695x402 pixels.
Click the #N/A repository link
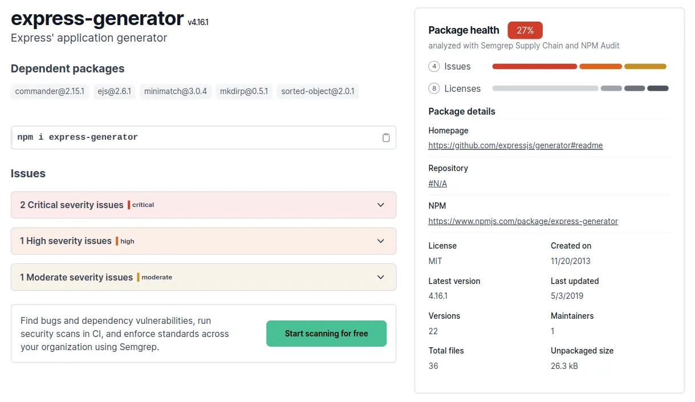437,184
